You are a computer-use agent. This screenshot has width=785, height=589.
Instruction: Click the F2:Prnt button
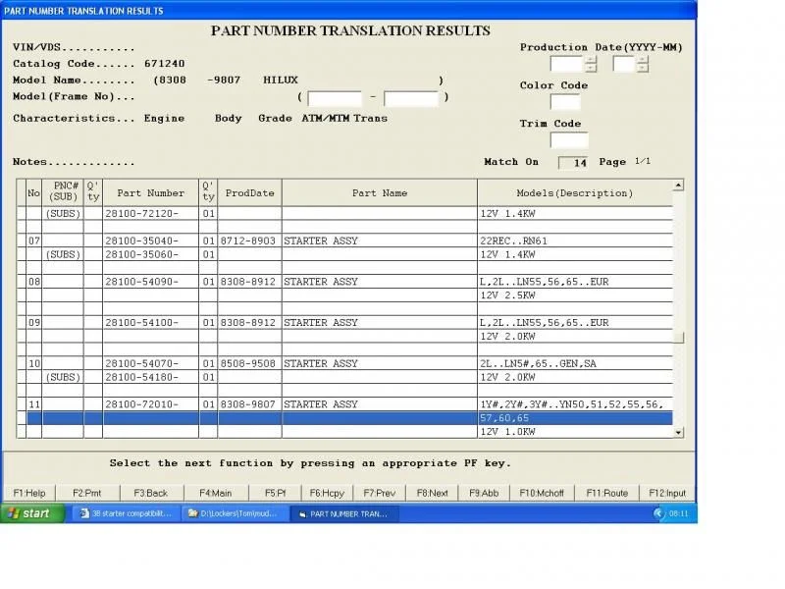87,493
